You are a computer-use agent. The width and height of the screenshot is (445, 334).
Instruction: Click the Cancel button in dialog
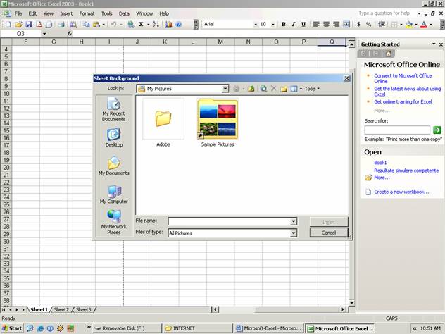coord(329,233)
